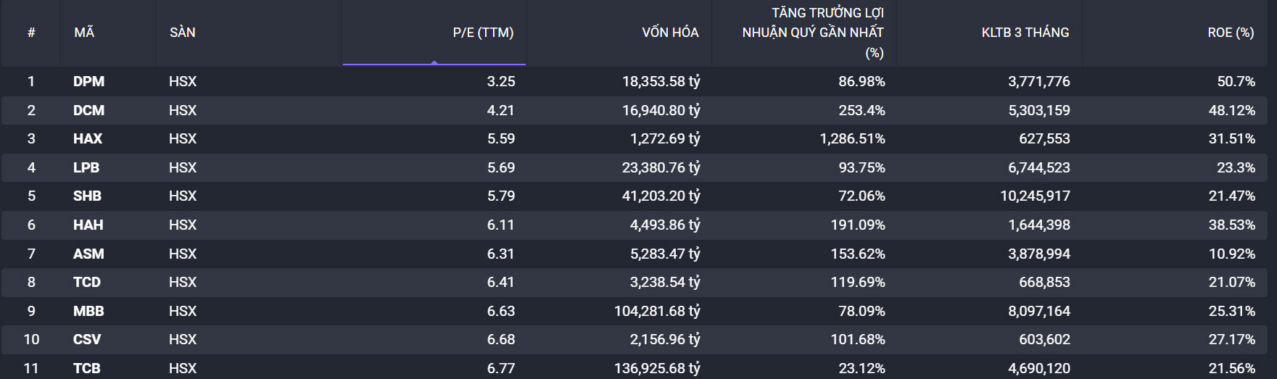This screenshot has width=1277, height=379.
Task: Click the # index column header
Action: (31, 33)
